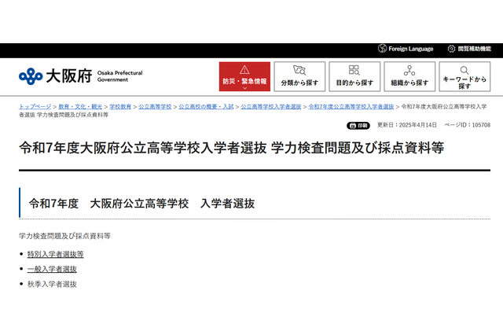The height and width of the screenshot is (335, 503).
Task: Click the Osaka Prefectural Government text
Action: click(x=120, y=76)
